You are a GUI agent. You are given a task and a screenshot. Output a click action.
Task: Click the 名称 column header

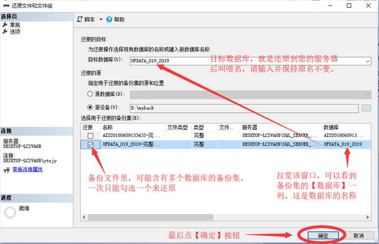pyautogui.click(x=132, y=127)
